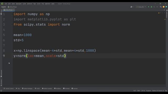Viewport: 168px width, 94px height.
Task: Switch to the temp_file.py editor tab
Action: 9,10
